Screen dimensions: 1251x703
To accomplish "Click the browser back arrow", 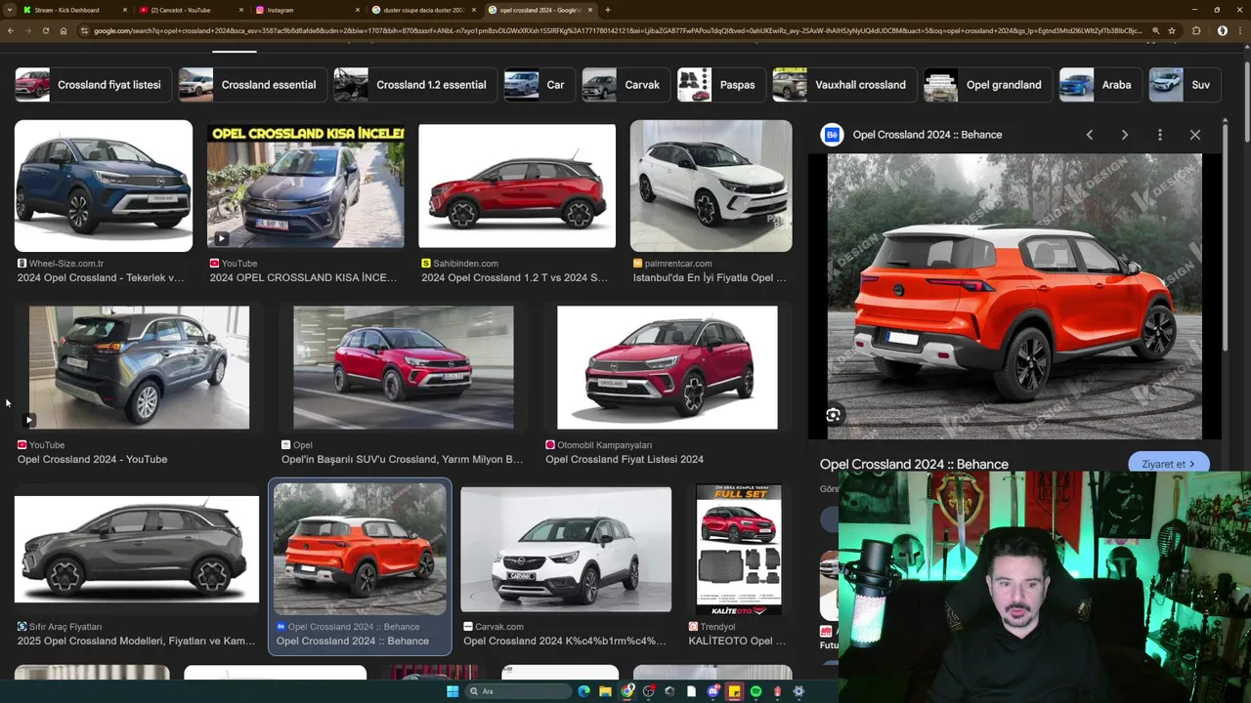I will 10,30.
